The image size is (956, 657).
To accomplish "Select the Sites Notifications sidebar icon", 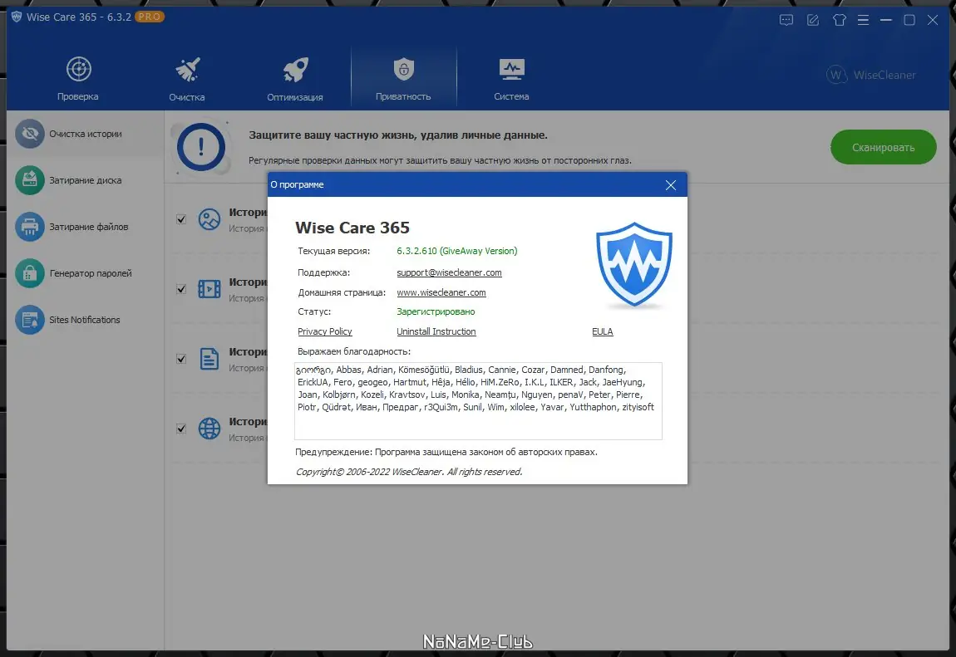I will [x=30, y=320].
